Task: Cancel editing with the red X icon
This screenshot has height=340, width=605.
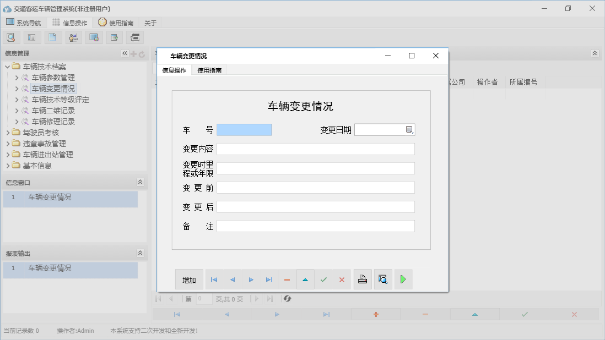Action: [341, 279]
